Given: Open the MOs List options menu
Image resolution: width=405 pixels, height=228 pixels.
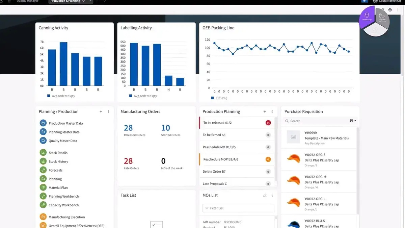Looking at the screenshot, I should (x=272, y=195).
